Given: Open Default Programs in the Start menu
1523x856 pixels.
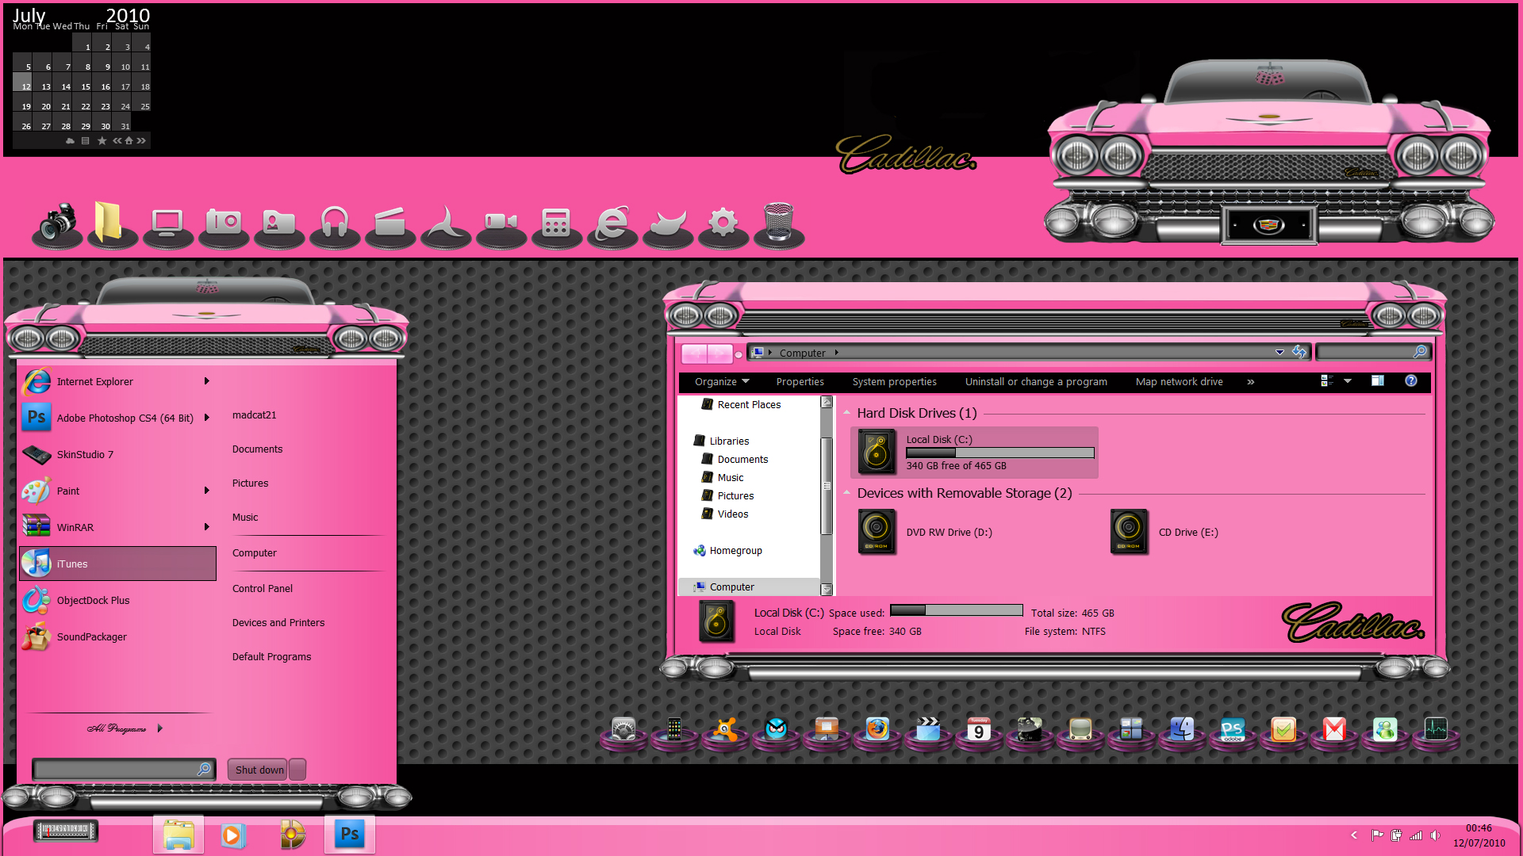Looking at the screenshot, I should click(271, 657).
